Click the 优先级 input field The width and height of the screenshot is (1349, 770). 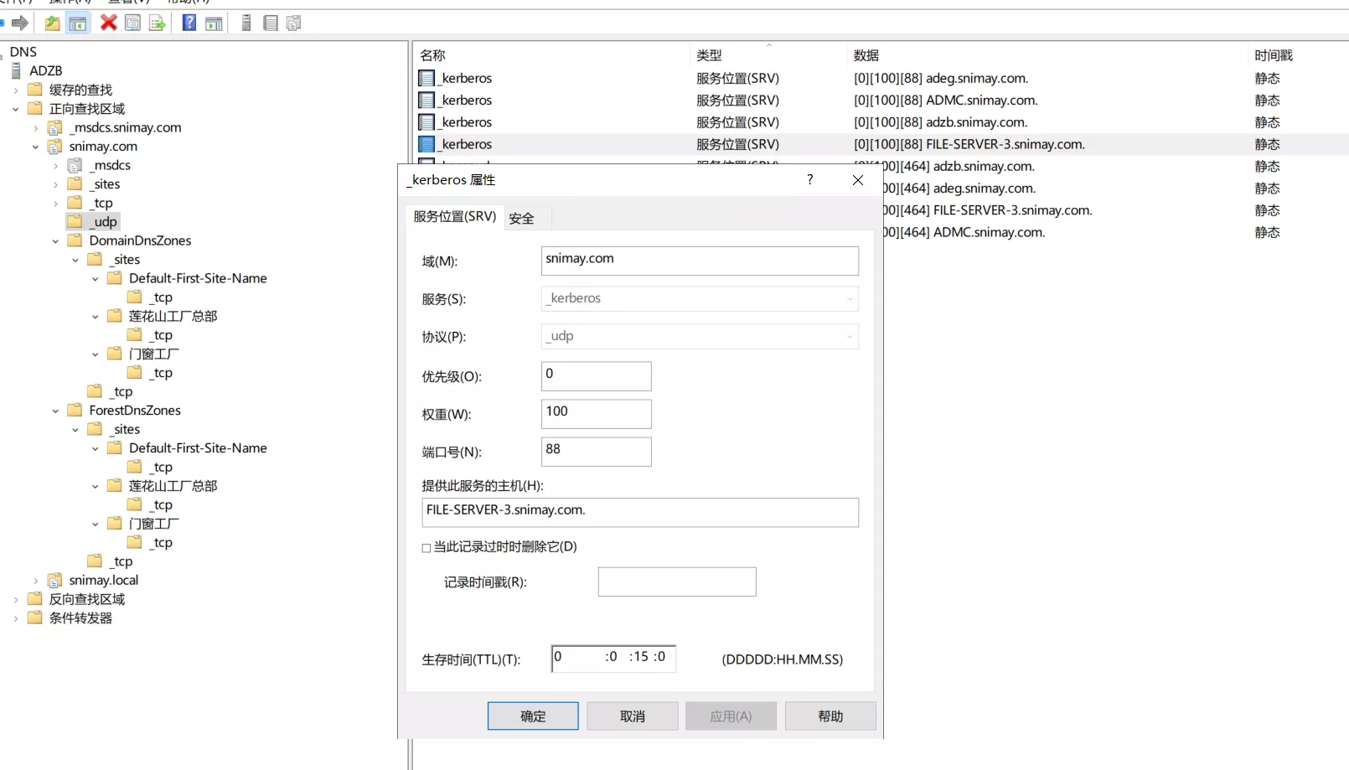point(596,376)
